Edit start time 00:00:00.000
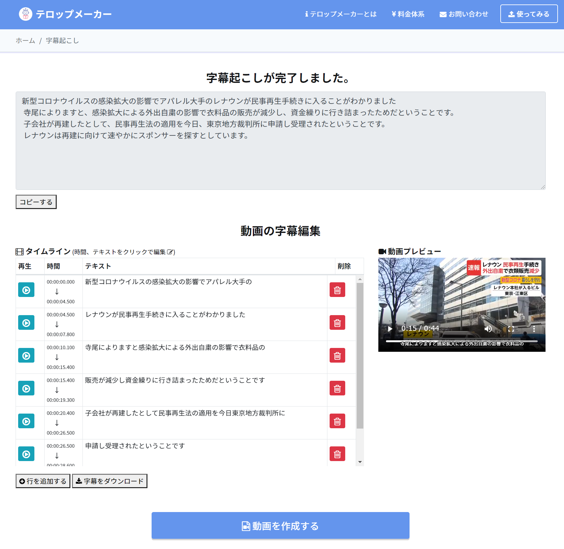This screenshot has height=549, width=564. click(61, 282)
